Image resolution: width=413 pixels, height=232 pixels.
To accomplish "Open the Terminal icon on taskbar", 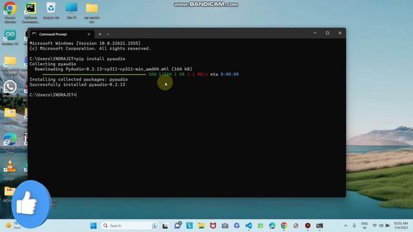I will point(319,226).
